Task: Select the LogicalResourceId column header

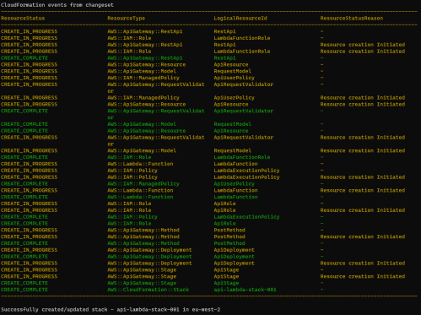Action: [x=240, y=19]
